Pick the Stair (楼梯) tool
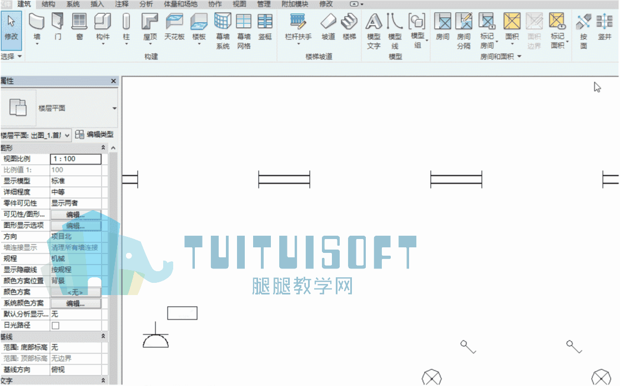The height and width of the screenshot is (386, 620). (x=349, y=26)
